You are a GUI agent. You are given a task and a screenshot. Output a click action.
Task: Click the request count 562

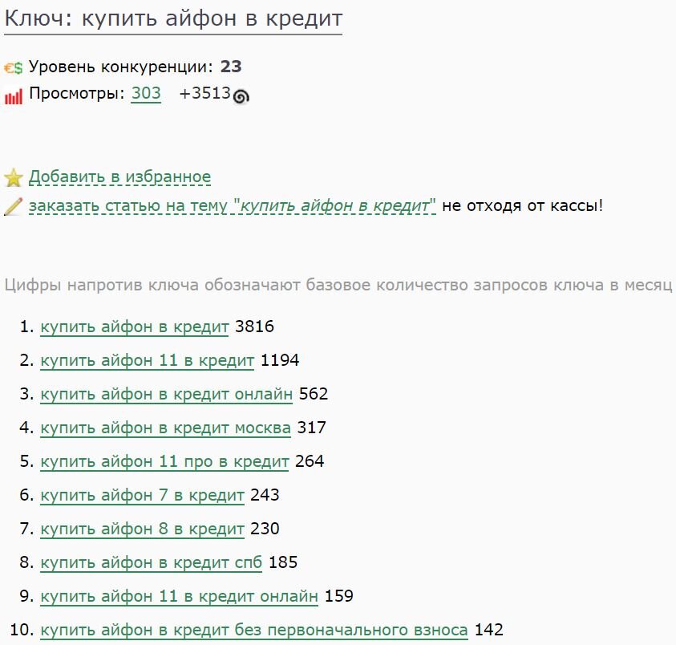314,394
